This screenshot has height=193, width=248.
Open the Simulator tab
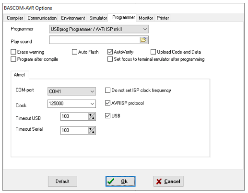coord(98,18)
